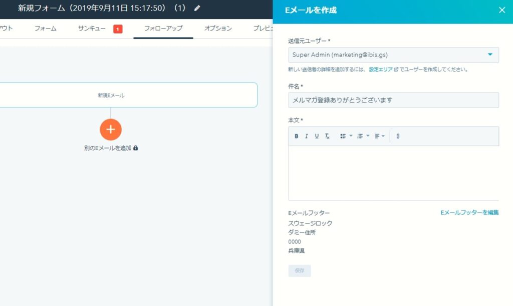Edit the form name with pencil icon

197,8
